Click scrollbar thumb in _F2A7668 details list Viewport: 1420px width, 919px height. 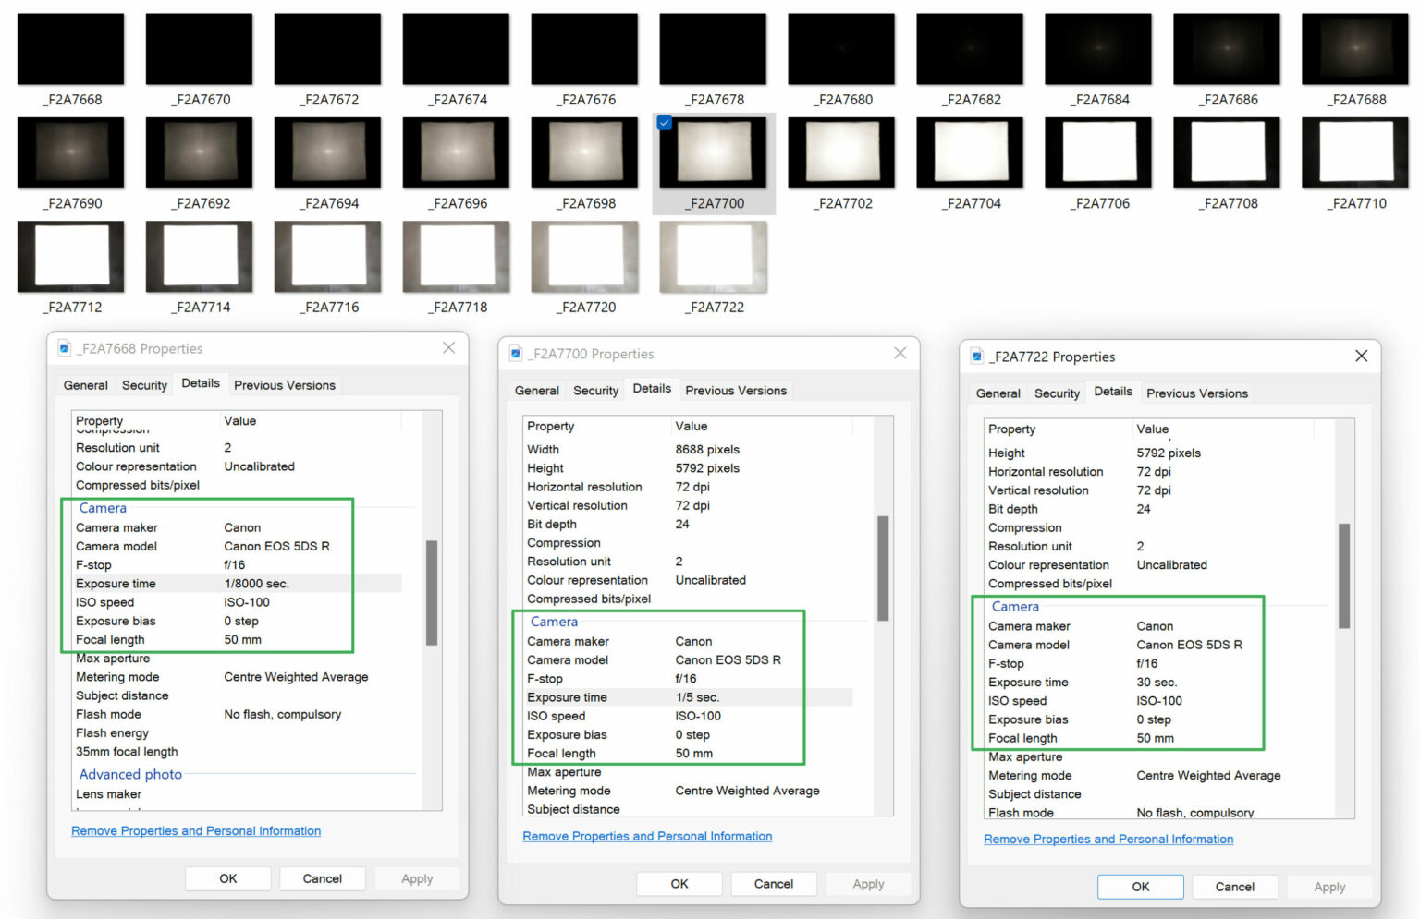click(x=432, y=593)
